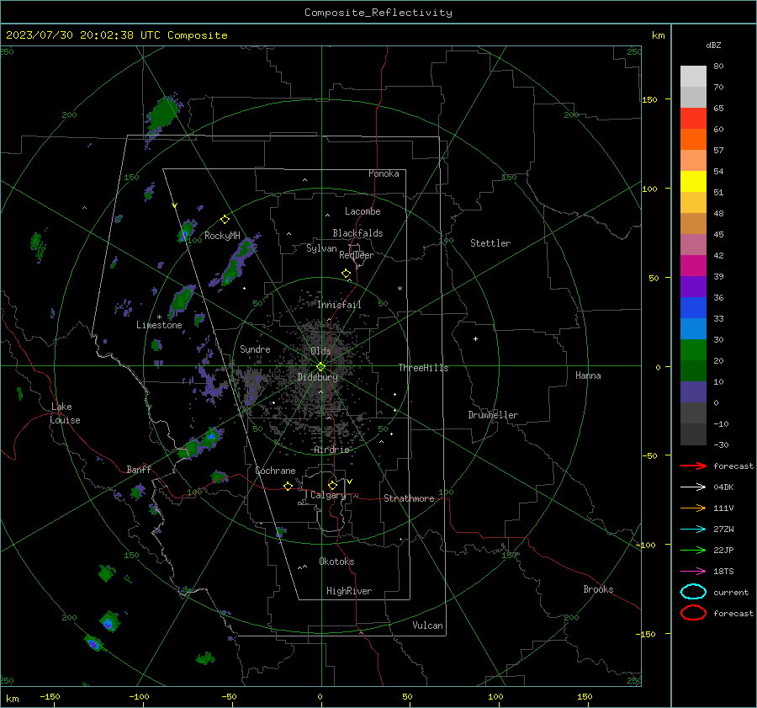This screenshot has width=757, height=708.
Task: Click the cyan 27ZW arrow legend icon
Action: point(693,530)
